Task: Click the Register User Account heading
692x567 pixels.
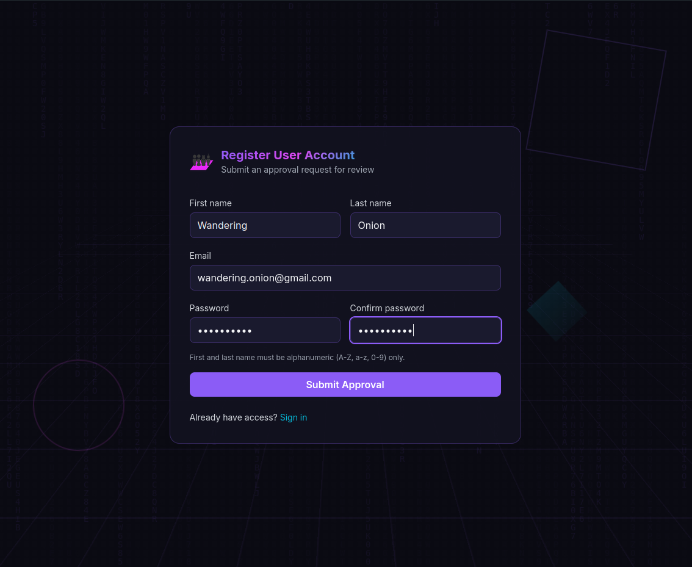Action: point(288,155)
